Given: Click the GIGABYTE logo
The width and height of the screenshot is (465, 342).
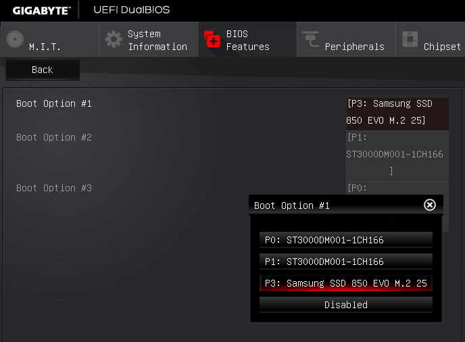Looking at the screenshot, I should (41, 11).
